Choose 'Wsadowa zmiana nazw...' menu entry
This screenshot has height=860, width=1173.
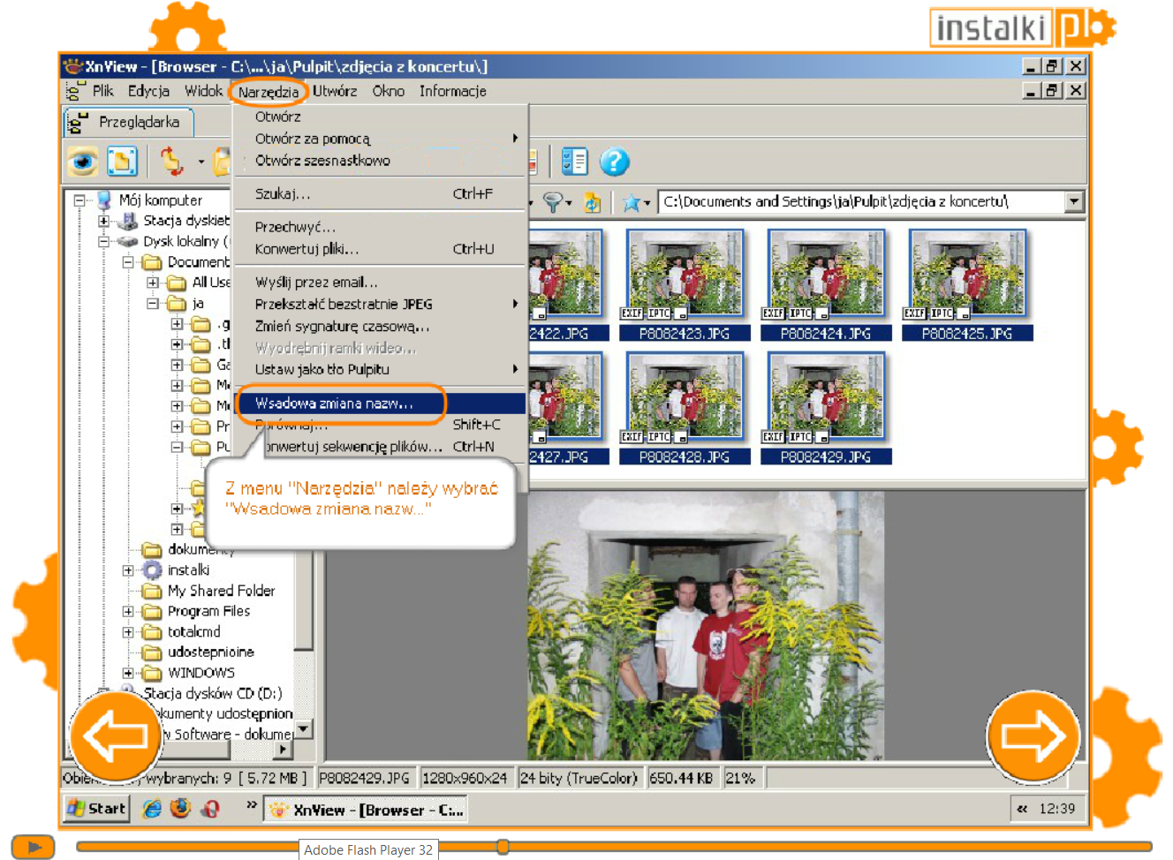coord(334,404)
